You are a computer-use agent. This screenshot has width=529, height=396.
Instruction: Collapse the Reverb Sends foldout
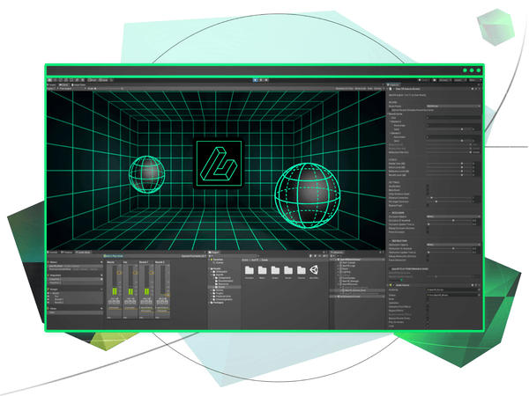point(387,114)
